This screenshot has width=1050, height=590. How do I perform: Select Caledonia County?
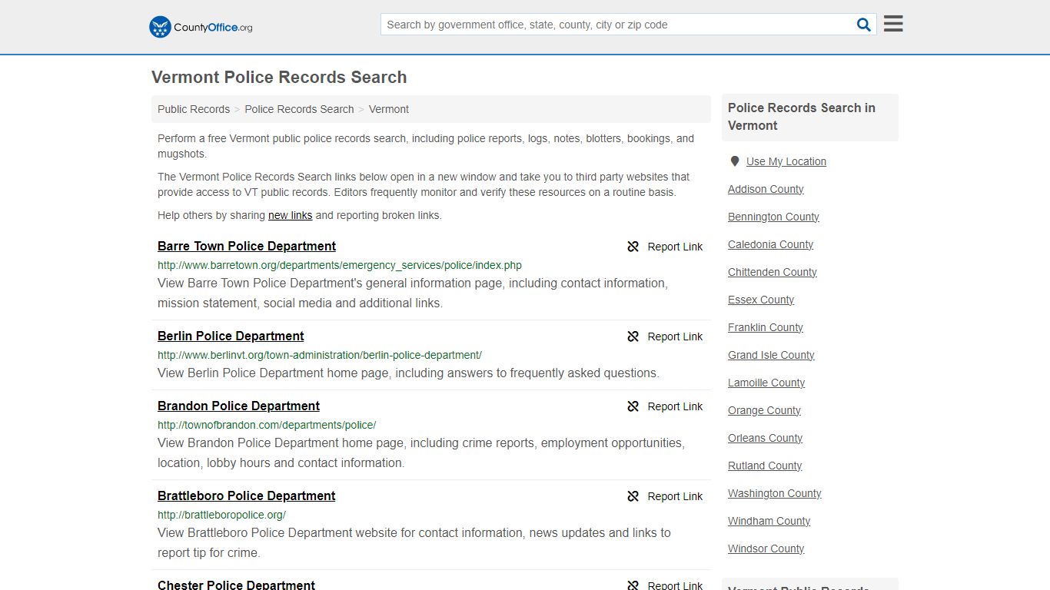click(770, 244)
